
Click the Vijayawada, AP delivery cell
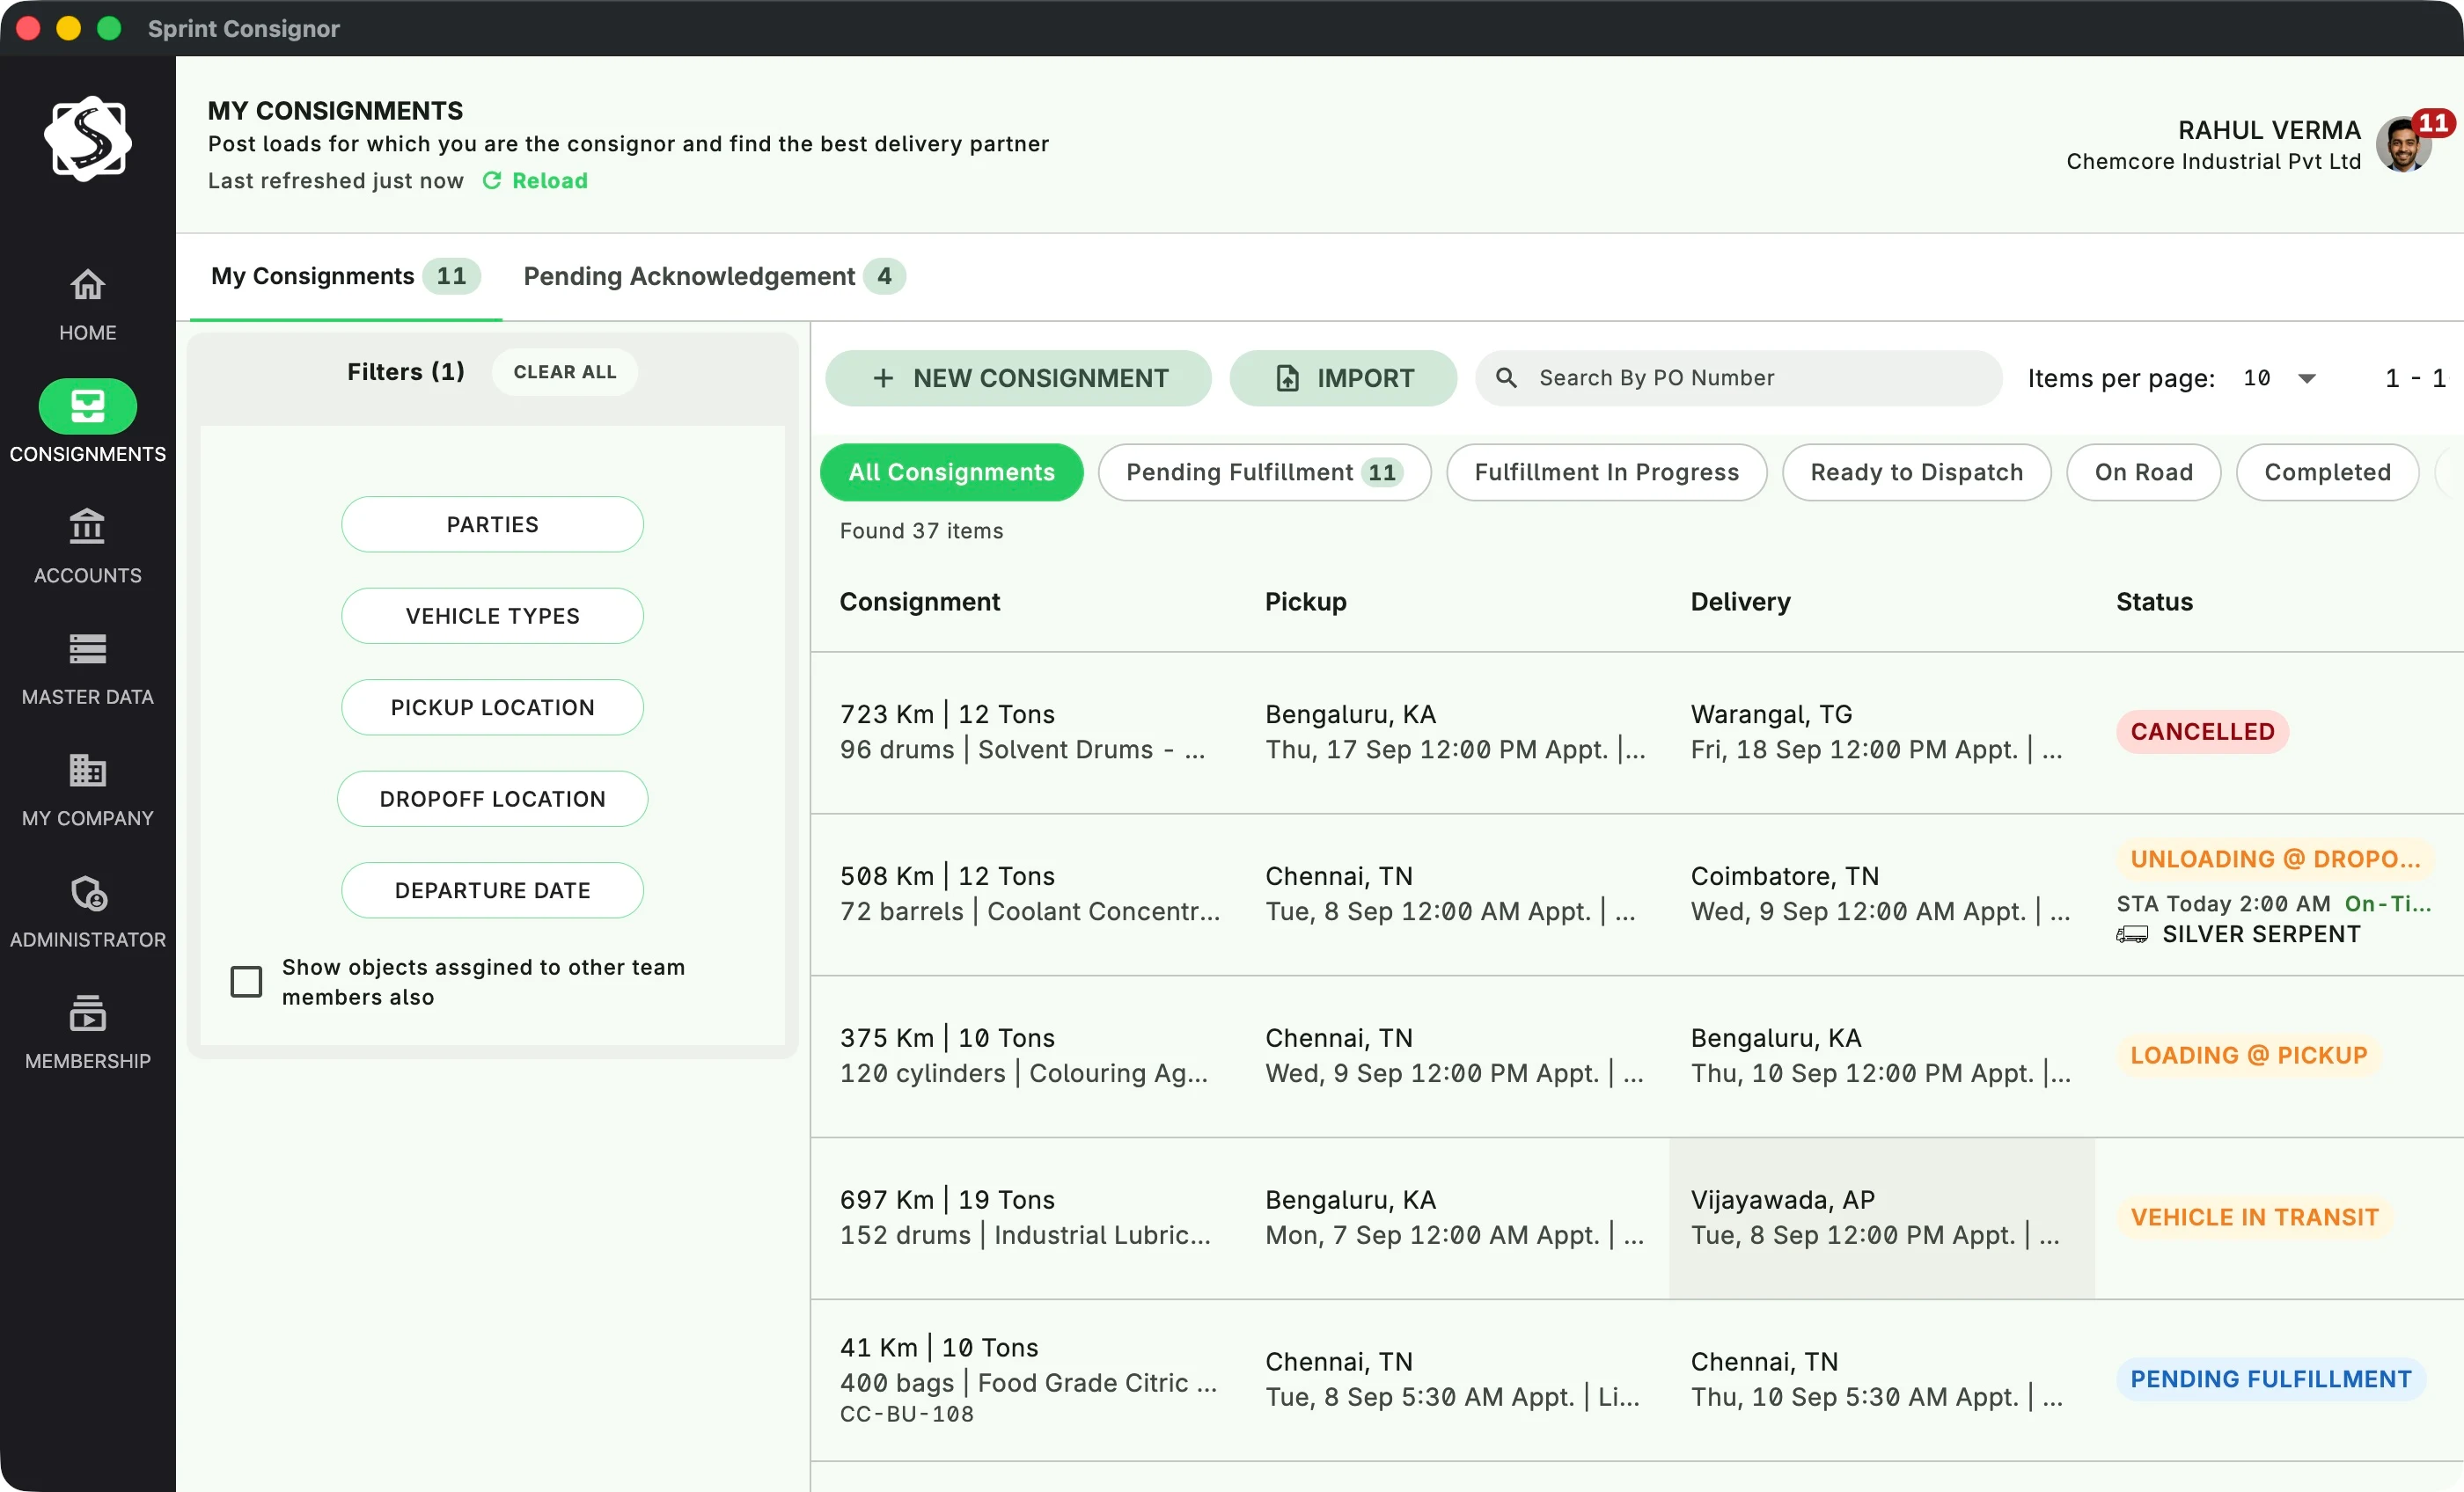(x=1881, y=1218)
